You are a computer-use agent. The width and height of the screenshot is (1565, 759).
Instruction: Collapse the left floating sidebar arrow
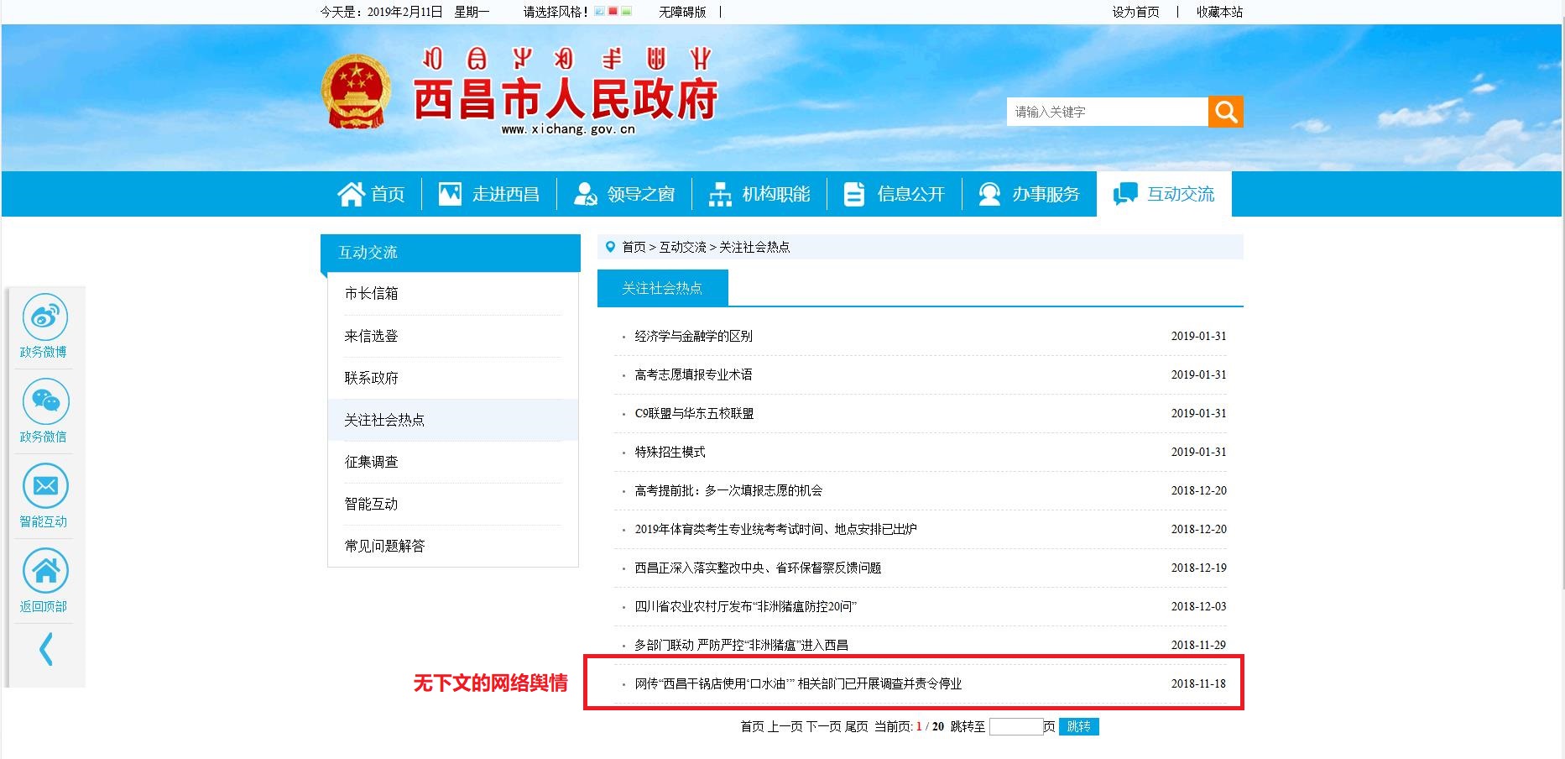pyautogui.click(x=46, y=649)
